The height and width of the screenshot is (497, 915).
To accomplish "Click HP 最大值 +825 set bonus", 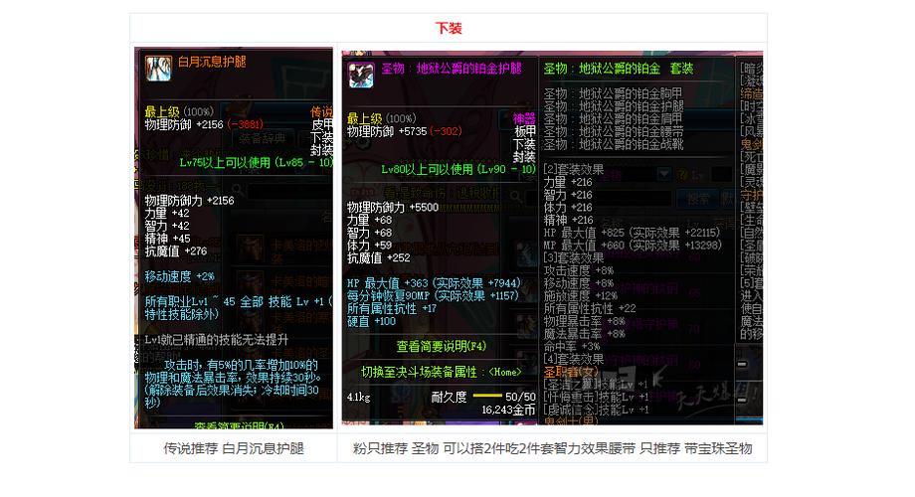I will tap(632, 233).
